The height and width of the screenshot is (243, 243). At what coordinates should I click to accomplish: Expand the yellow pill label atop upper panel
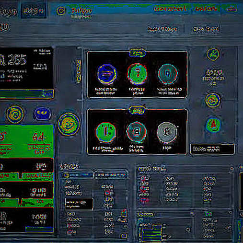[137, 53]
